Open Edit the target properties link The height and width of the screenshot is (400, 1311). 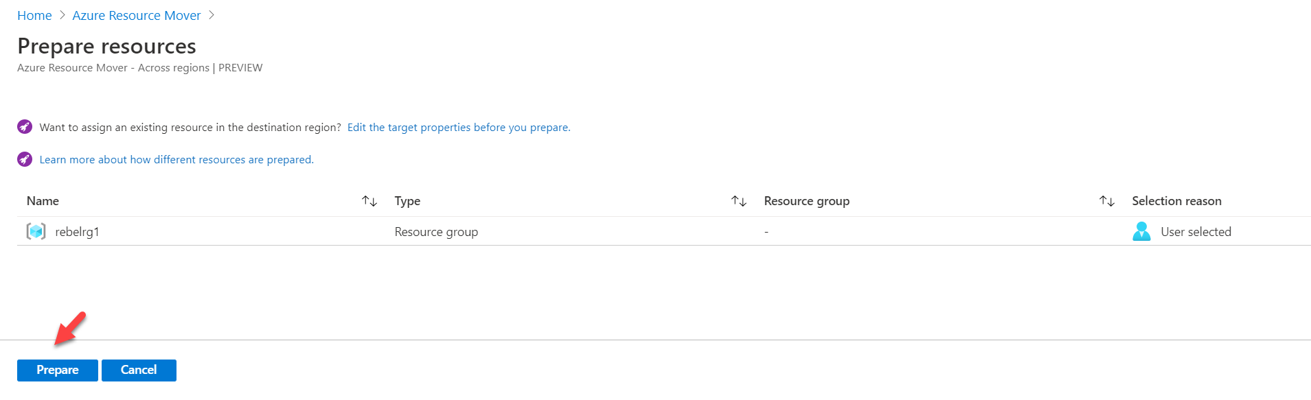tap(459, 127)
